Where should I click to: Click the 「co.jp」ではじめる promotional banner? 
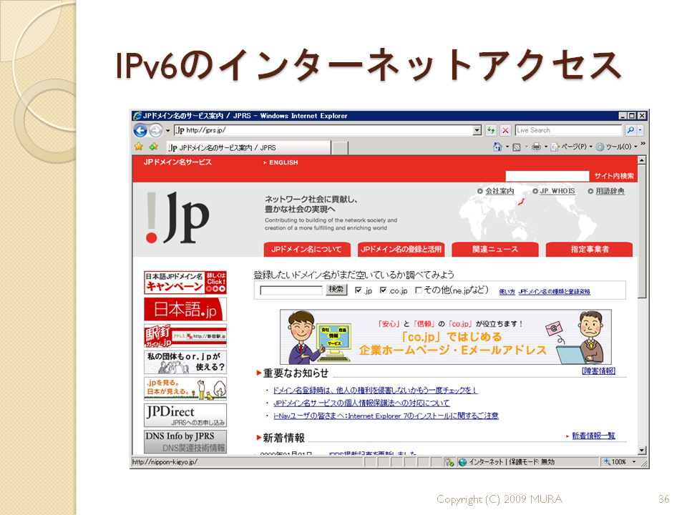click(446, 337)
